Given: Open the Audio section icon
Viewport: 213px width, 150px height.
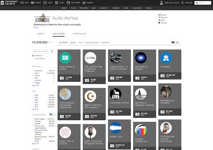Looking at the screenshot, I should pyautogui.click(x=57, y=3).
